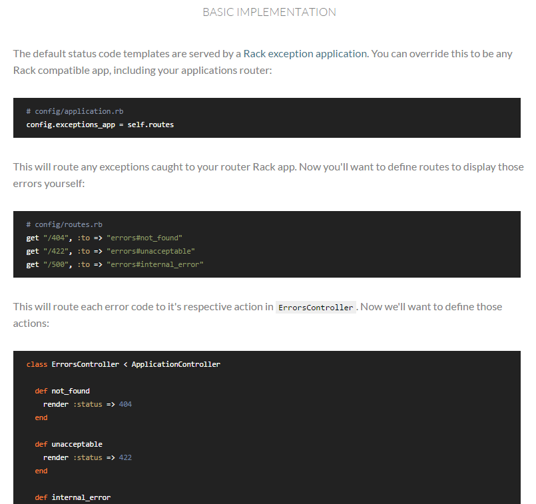
Task: Click the 'render :status => 422' line
Action: (87, 457)
